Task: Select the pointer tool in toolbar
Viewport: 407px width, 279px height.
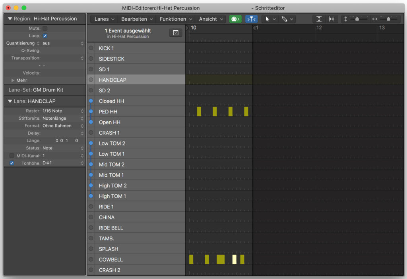Action: [x=267, y=19]
